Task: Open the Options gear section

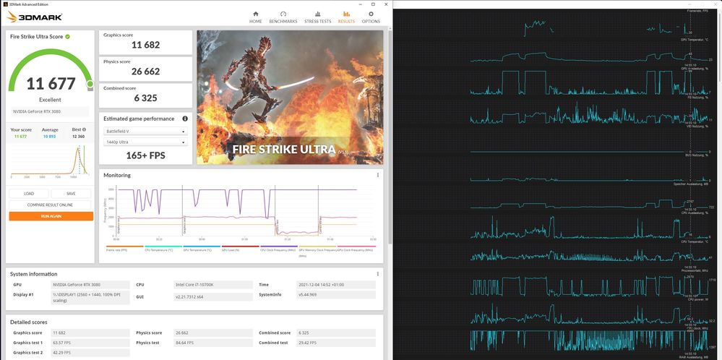Action: 371,17
